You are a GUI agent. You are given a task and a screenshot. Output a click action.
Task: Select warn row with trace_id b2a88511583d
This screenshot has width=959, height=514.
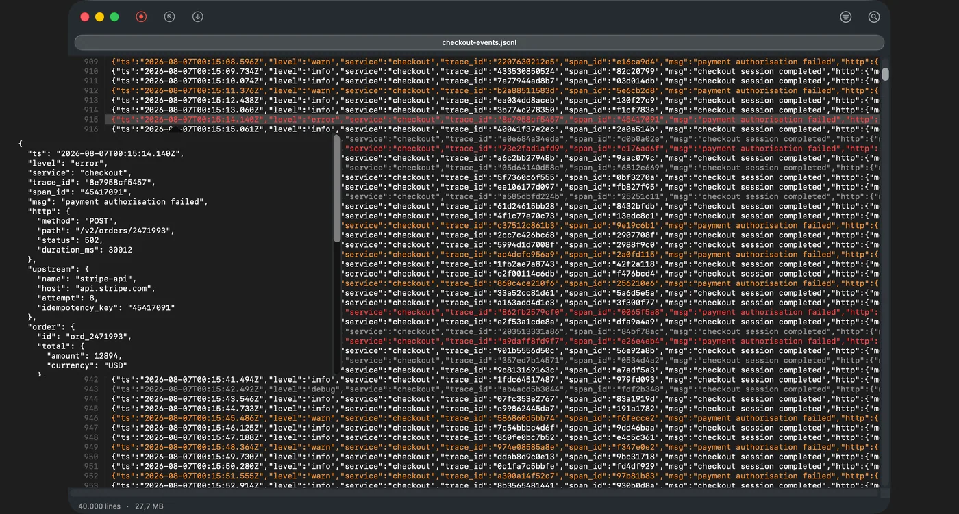coord(494,90)
